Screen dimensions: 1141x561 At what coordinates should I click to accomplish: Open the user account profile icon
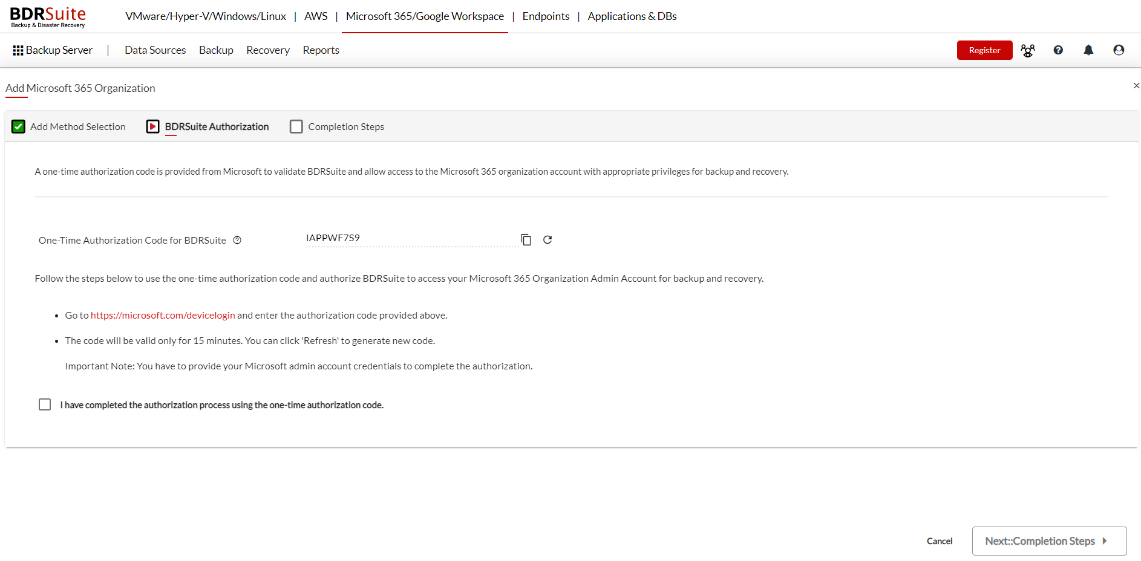1119,50
